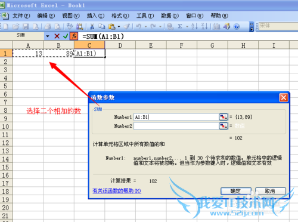Open the AutoSum dropdown arrow
This screenshot has height=222, width=298.
pyautogui.click(x=187, y=26)
